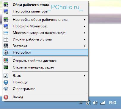The height and width of the screenshot is (109, 121).
Task: Show hidden tray icons arrow
Action: (81, 103)
